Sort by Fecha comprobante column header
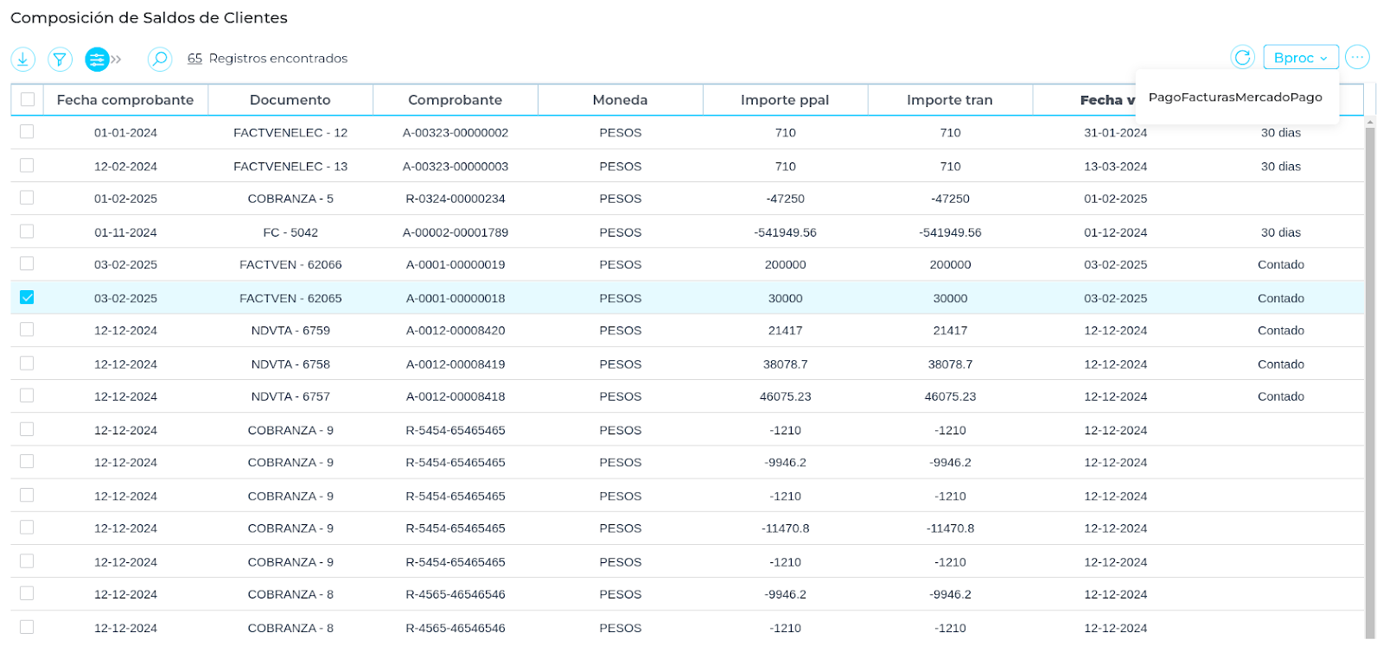This screenshot has height=652, width=1383. pos(125,100)
